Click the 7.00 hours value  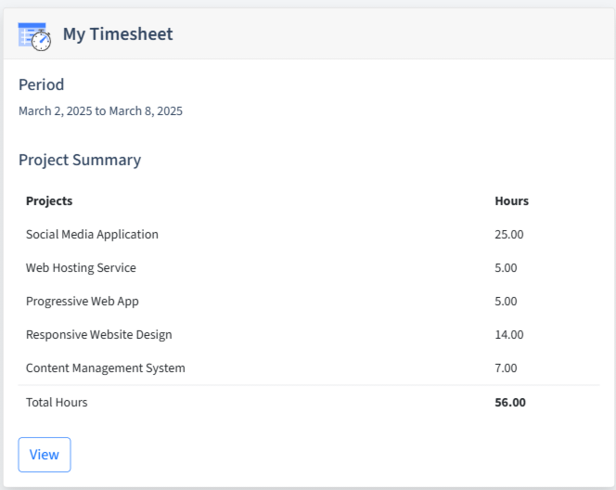click(506, 368)
